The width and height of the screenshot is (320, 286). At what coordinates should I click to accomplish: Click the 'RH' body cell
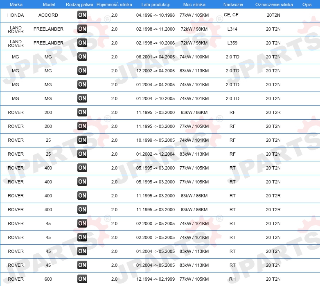232,279
